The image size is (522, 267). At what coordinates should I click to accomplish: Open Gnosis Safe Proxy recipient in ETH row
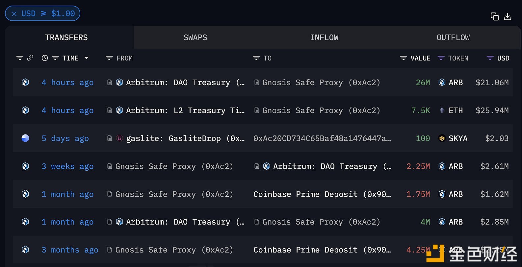pyautogui.click(x=321, y=110)
